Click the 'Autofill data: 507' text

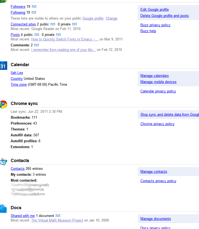click(25, 135)
